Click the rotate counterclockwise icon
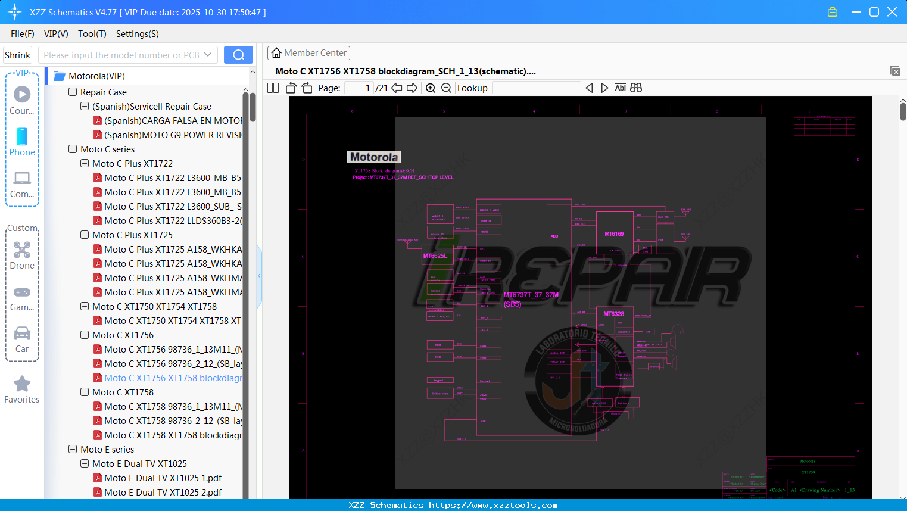Image resolution: width=907 pixels, height=511 pixels. tap(291, 88)
